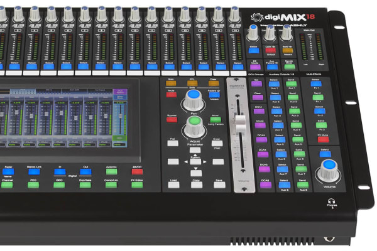Grab the silver master Volume fader cap

[240, 124]
